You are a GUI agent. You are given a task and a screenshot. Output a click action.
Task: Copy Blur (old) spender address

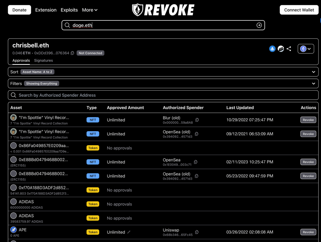(197, 120)
